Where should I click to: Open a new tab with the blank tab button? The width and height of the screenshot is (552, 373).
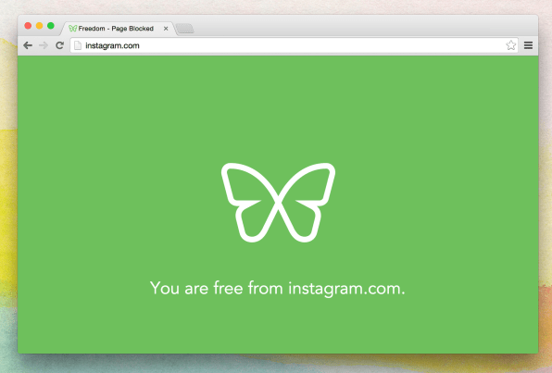185,29
